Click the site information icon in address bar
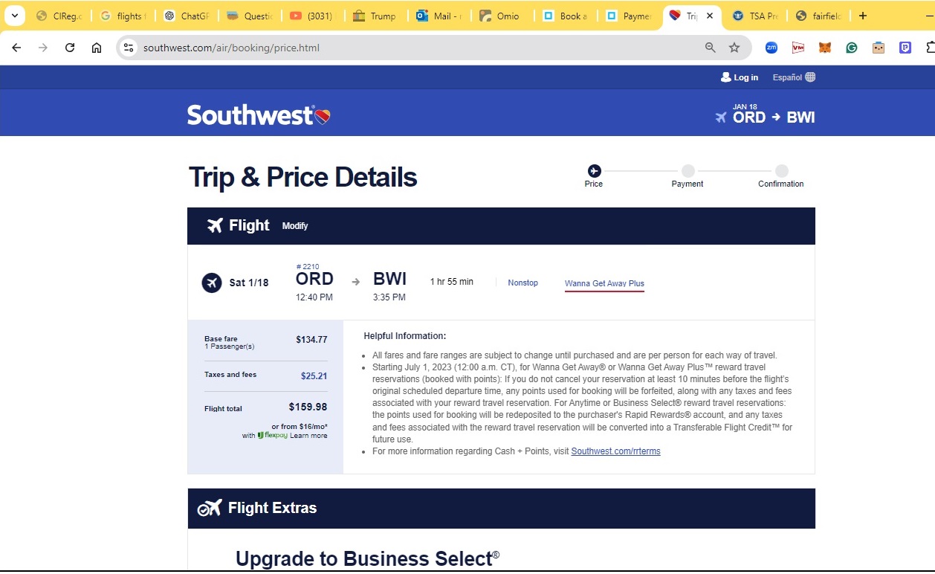The width and height of the screenshot is (935, 574). tap(129, 48)
